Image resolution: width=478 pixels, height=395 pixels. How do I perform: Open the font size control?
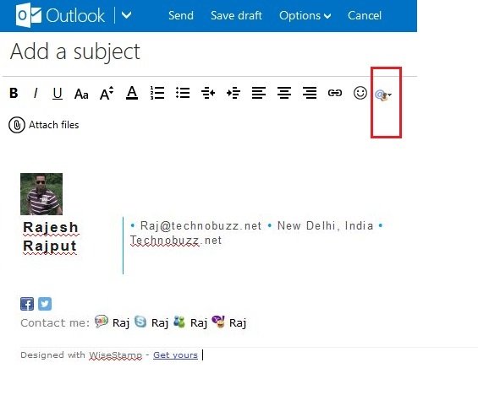click(x=107, y=93)
